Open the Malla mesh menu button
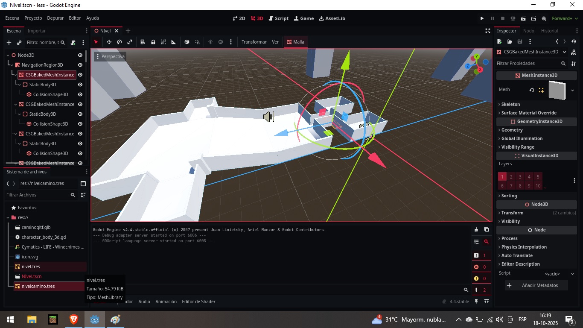The image size is (583, 328). 295,42
